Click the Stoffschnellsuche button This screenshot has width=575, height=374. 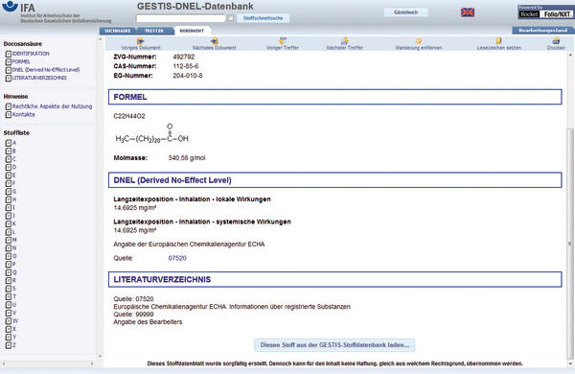pos(263,18)
